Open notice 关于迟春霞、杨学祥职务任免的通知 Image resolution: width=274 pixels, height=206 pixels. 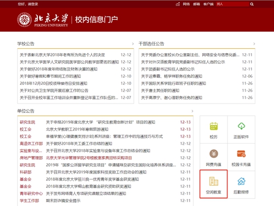[x=172, y=76]
